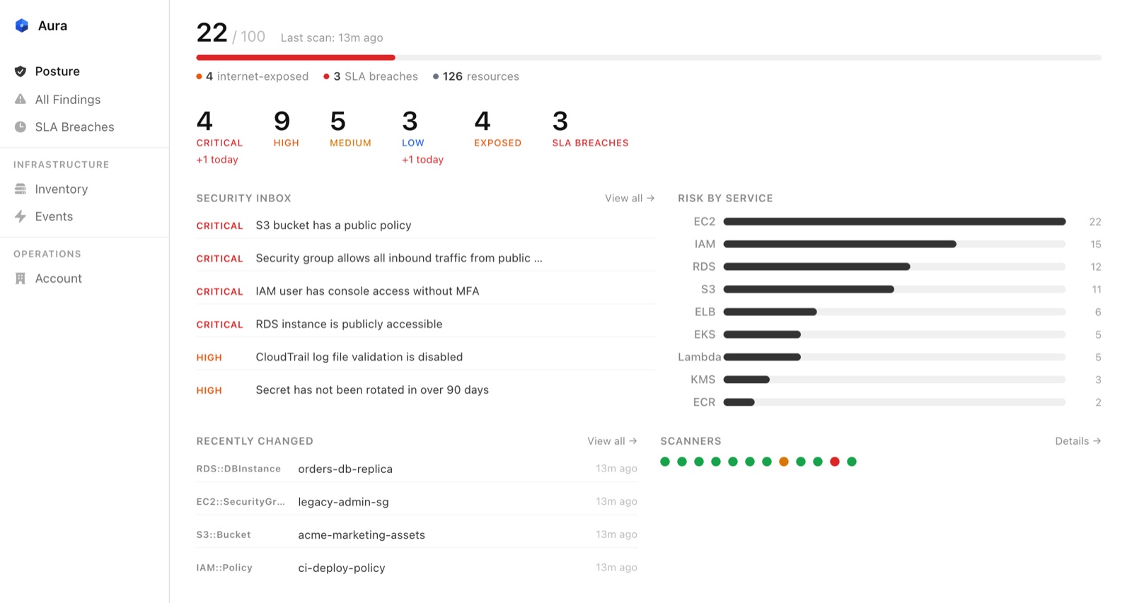Select acme-marketing-assets bucket row
Screen dimensions: 1132x603
point(417,534)
